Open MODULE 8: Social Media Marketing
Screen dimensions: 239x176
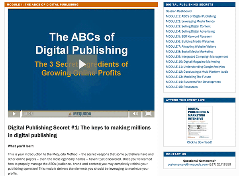190,52
